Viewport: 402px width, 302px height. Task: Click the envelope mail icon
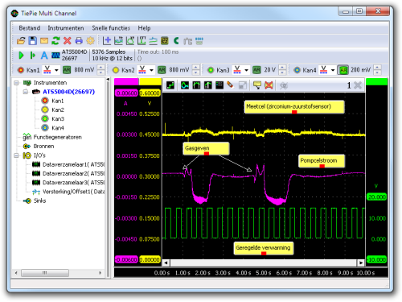tap(44, 41)
